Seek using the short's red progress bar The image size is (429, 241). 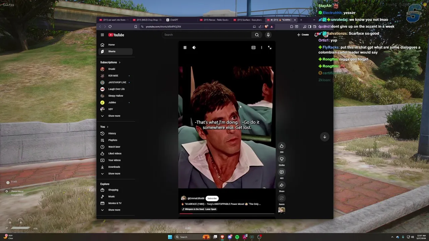pyautogui.click(x=227, y=214)
